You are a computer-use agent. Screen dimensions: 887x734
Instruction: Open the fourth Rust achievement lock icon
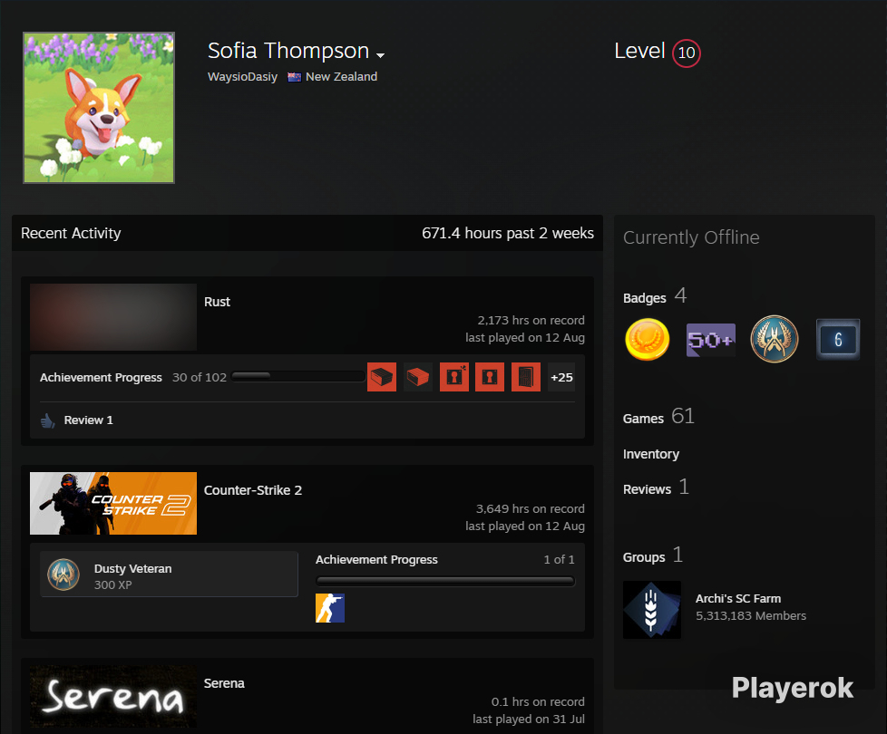point(490,377)
